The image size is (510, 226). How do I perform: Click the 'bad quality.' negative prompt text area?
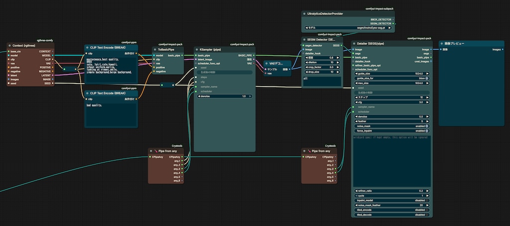(x=111, y=114)
